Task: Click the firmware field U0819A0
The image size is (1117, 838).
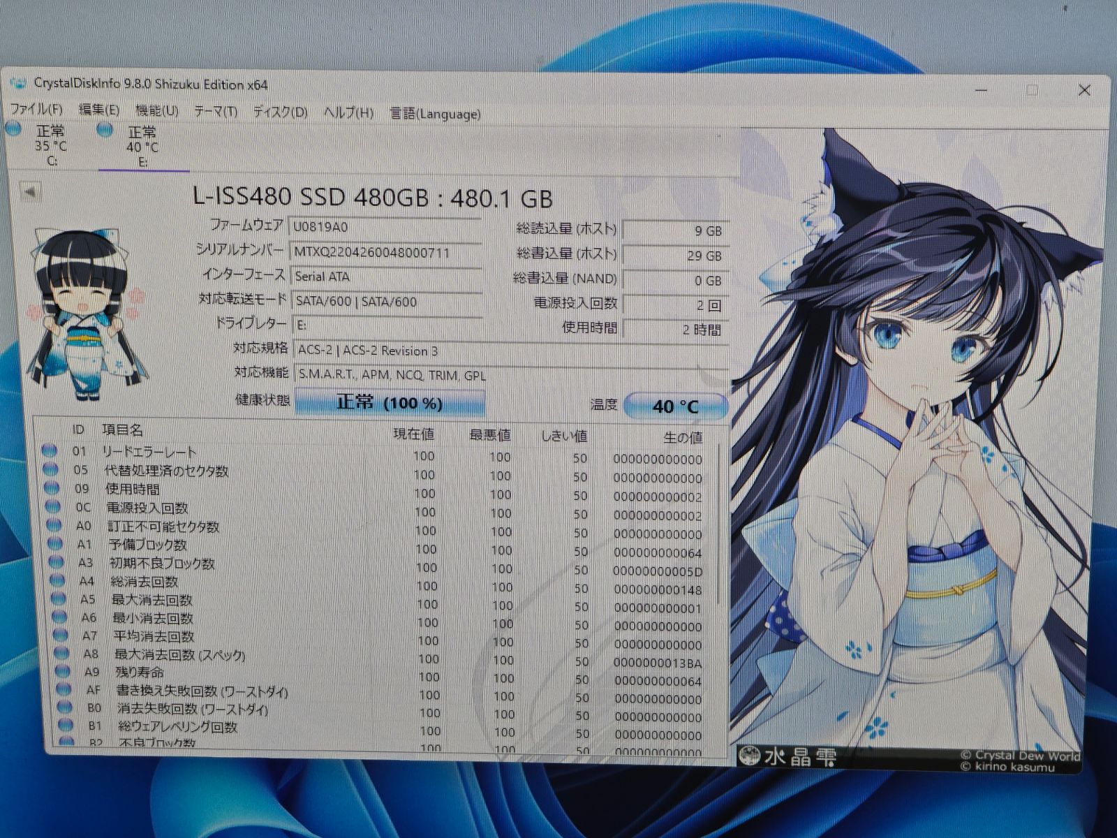Action: [x=385, y=227]
